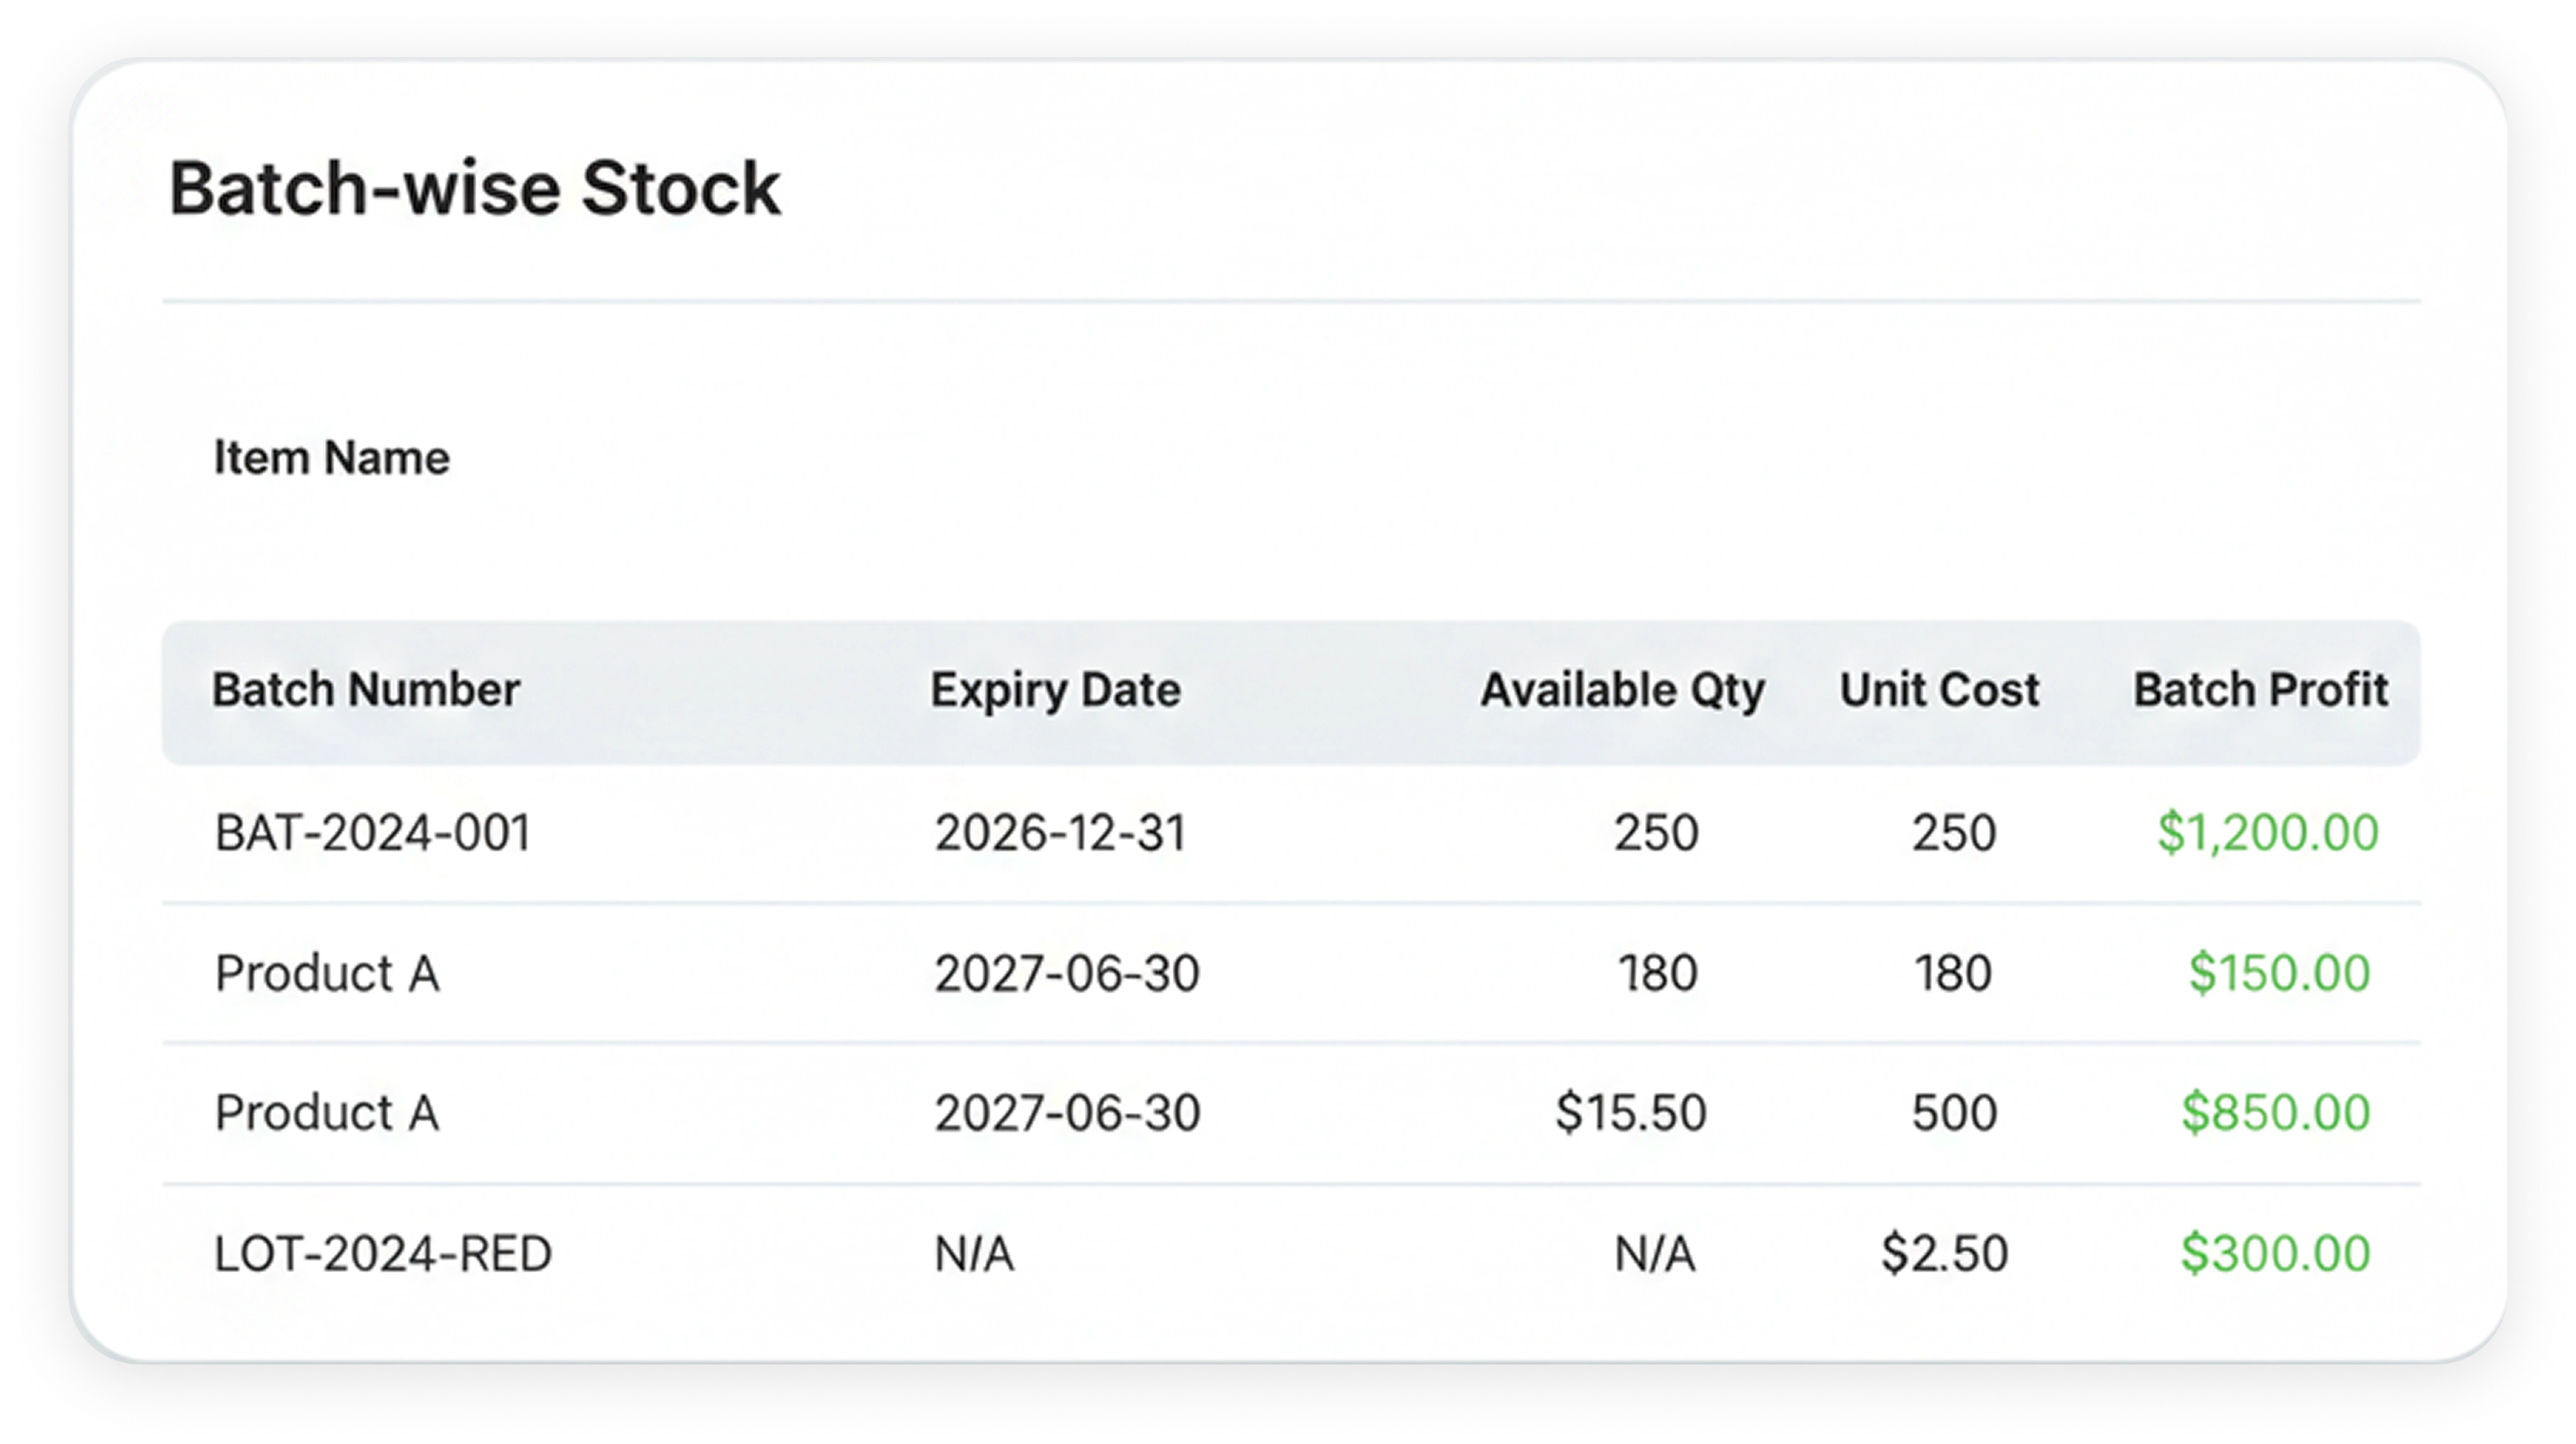Select the 500 unit cost cell

(x=1955, y=1113)
